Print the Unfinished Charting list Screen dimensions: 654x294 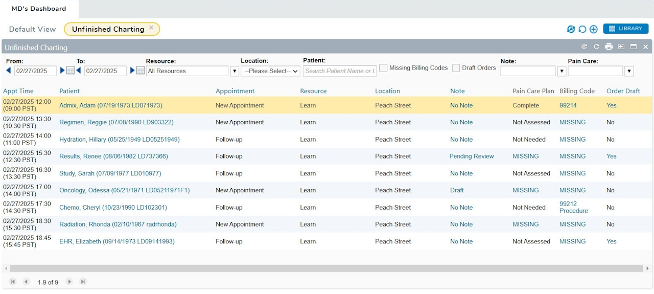609,47
